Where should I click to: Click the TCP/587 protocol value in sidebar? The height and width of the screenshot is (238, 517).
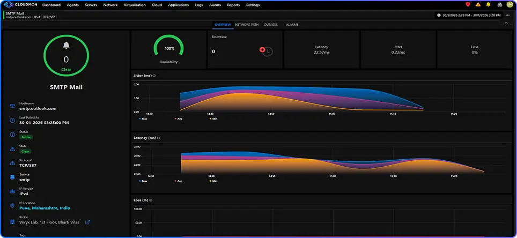pyautogui.click(x=28, y=165)
